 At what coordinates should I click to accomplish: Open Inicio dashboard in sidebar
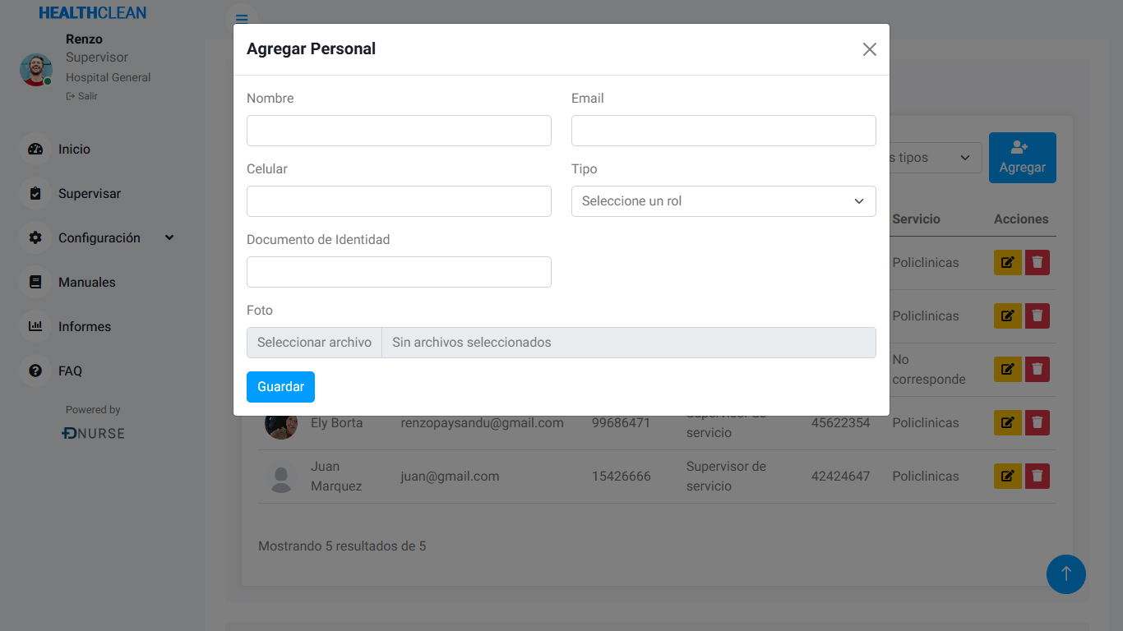(74, 150)
